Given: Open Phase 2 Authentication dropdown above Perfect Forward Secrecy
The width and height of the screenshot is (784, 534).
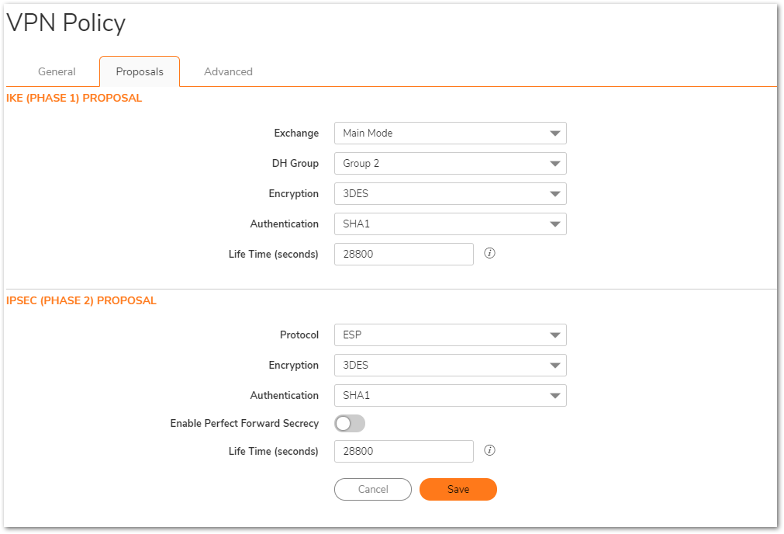Looking at the screenshot, I should click(x=450, y=395).
